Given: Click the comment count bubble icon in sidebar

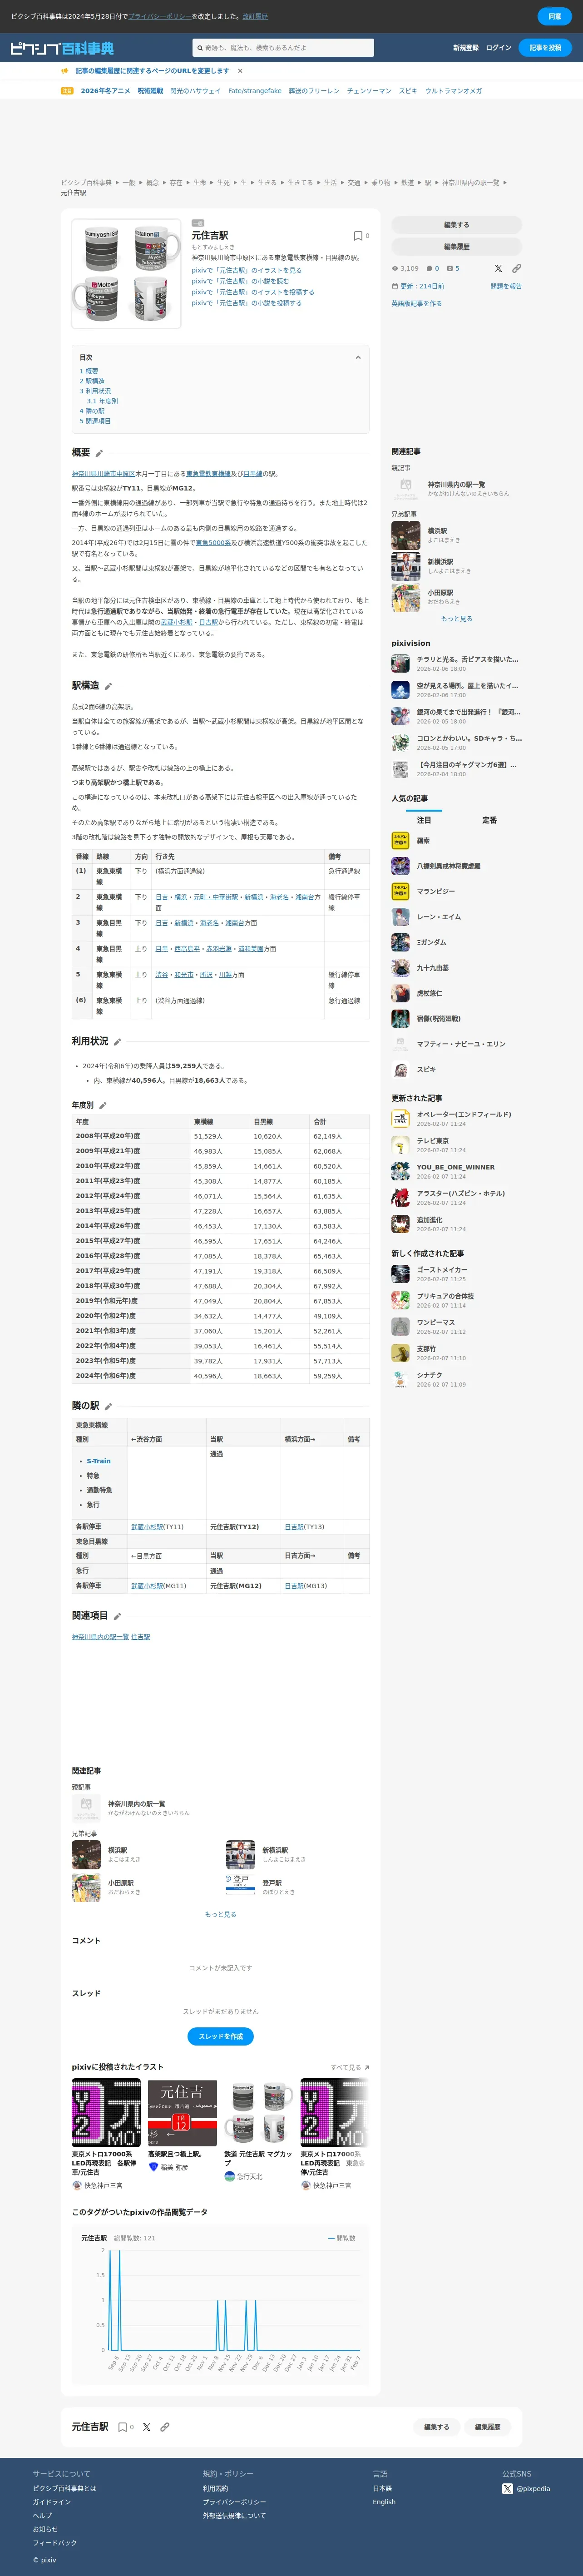Looking at the screenshot, I should 429,269.
